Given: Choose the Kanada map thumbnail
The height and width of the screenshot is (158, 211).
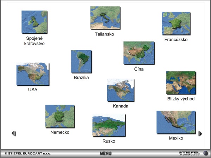Looking at the screenshot, I should [120, 90].
